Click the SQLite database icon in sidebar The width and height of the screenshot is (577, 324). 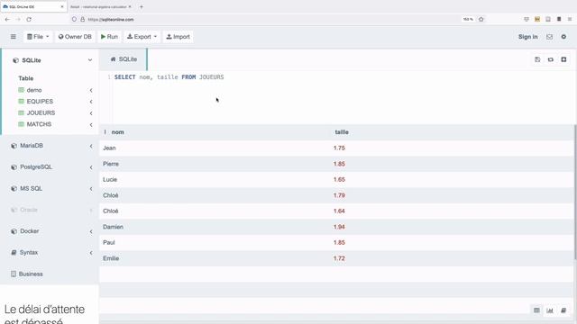click(x=15, y=60)
